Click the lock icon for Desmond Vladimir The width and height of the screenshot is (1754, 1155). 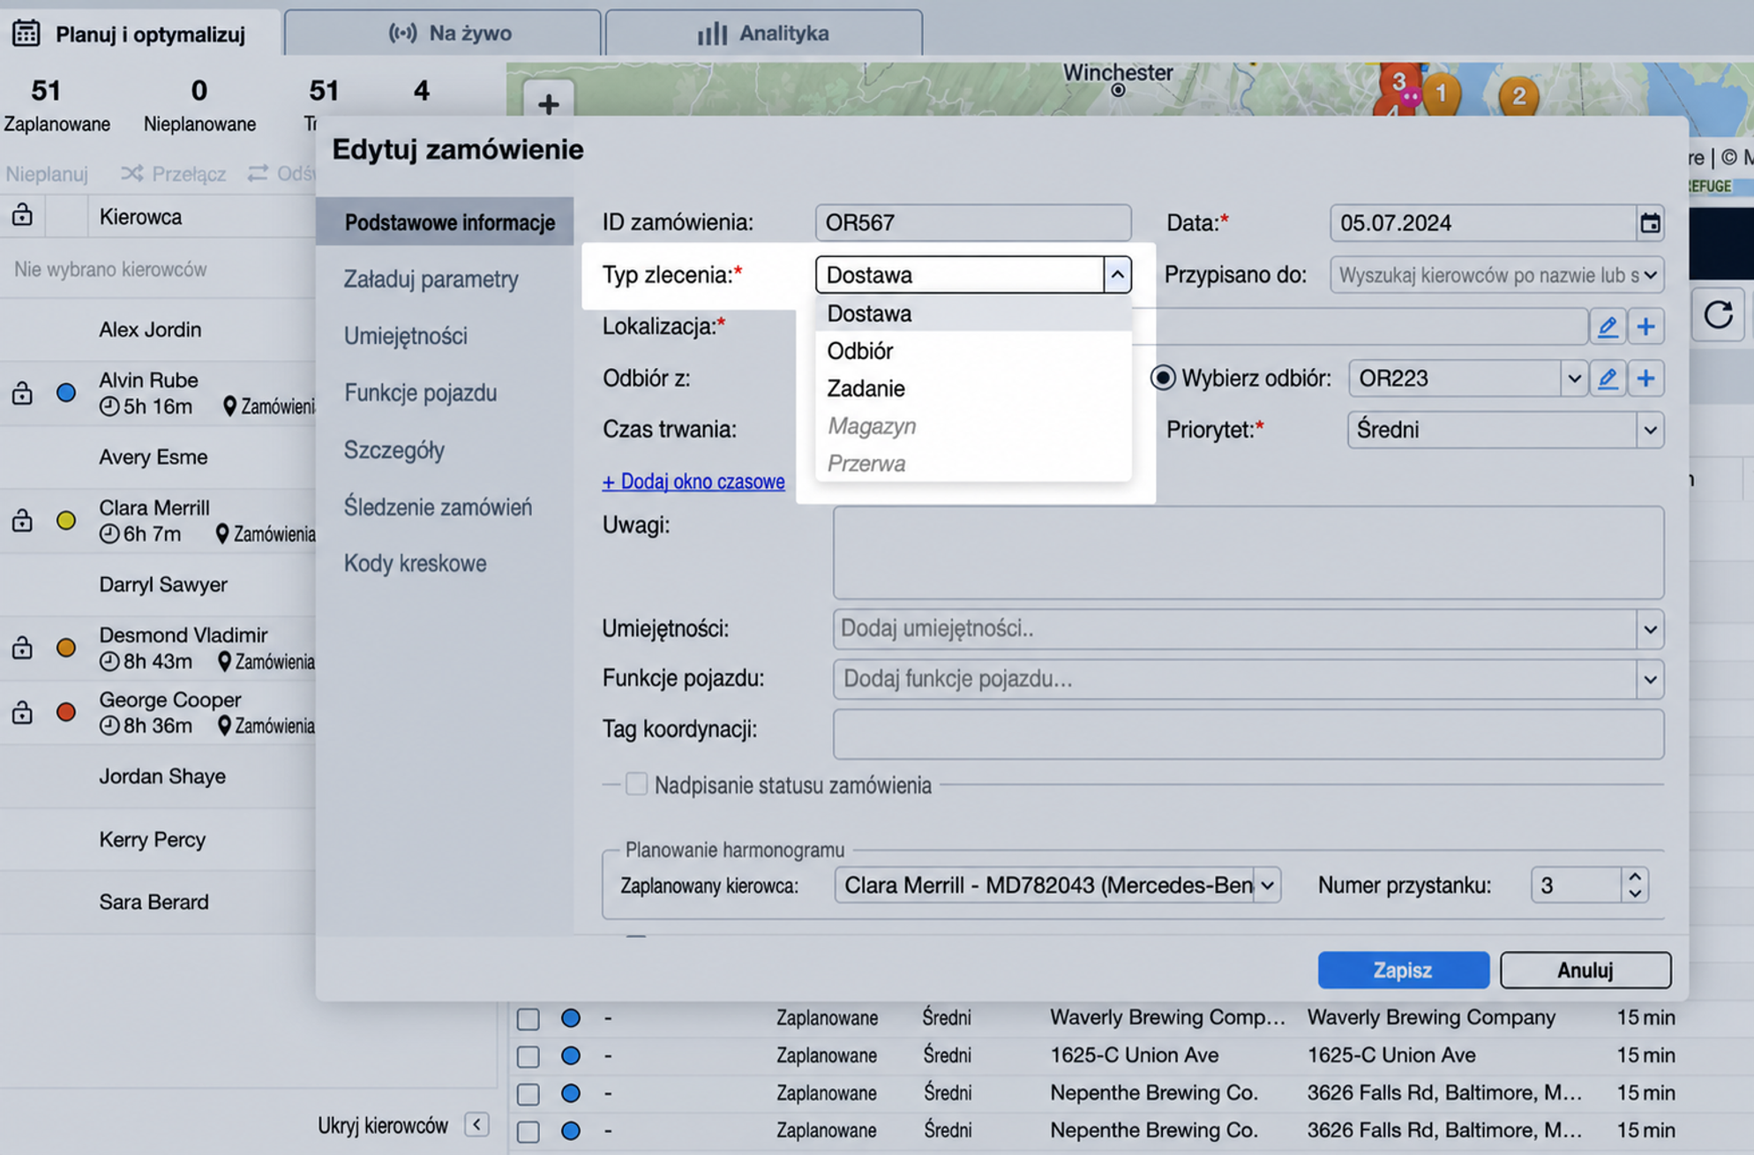(22, 648)
